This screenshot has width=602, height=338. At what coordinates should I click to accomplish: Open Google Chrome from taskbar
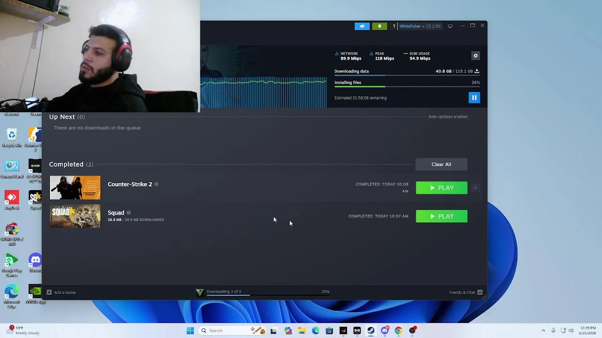tap(398, 330)
